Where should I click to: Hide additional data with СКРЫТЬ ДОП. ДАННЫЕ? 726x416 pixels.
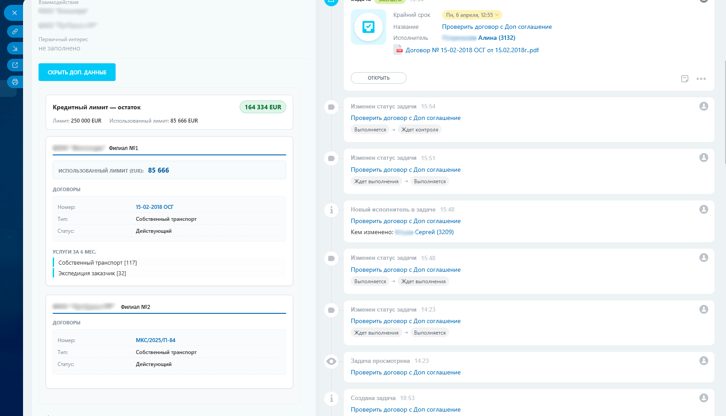[x=77, y=72]
